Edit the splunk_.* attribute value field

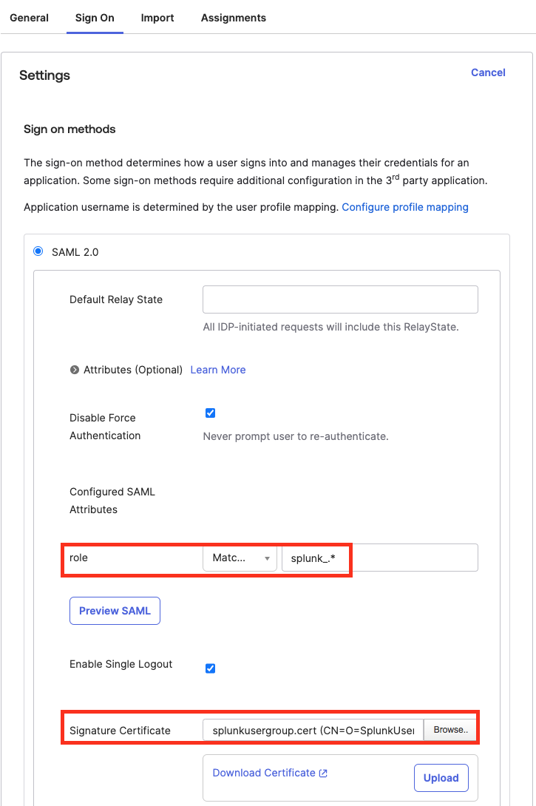point(316,558)
